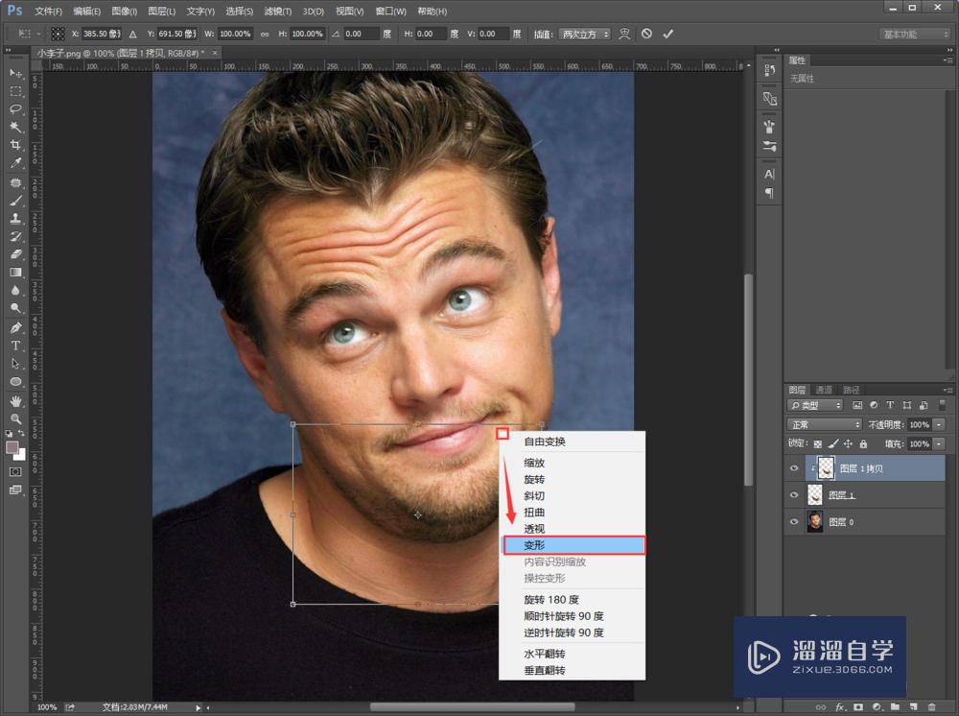
Task: Select the Zoom tool in the toolbox
Action: pos(16,419)
